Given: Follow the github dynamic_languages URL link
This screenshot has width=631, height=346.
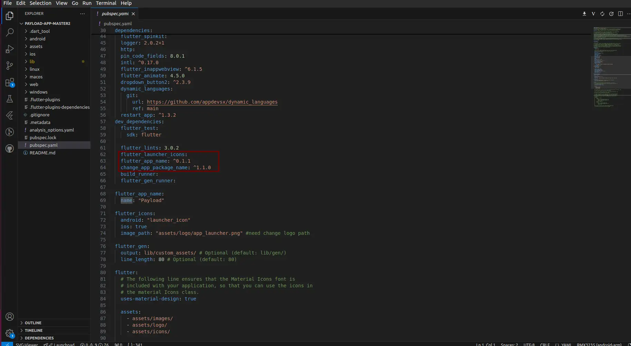Looking at the screenshot, I should (212, 102).
